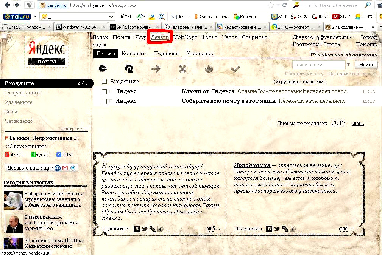The height and width of the screenshot is (255, 382).
Task: Compose a new letter with the pen icon
Action: click(x=103, y=69)
